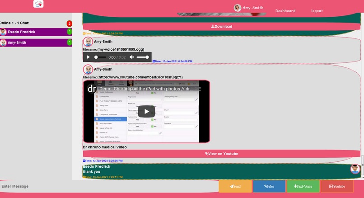
Task: Click the thank you message text
Action: [x=92, y=171]
